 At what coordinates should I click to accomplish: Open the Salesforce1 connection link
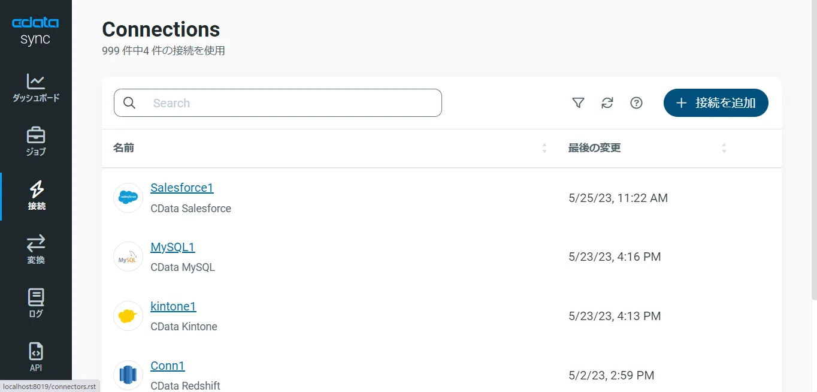[x=182, y=188]
